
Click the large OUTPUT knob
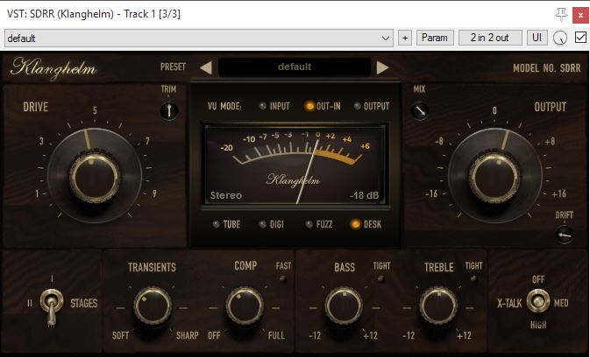point(495,176)
